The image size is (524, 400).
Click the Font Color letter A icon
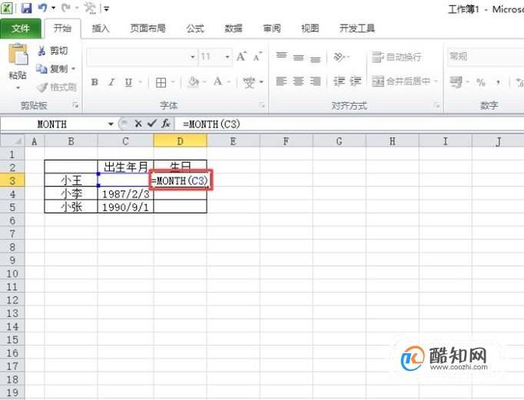tap(218, 81)
